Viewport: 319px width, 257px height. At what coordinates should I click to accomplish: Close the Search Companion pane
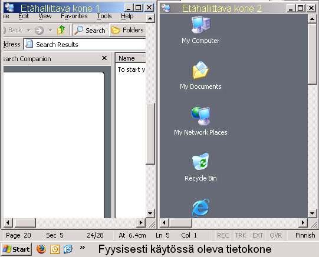104,58
